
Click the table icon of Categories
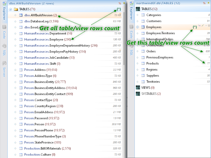[143, 15]
